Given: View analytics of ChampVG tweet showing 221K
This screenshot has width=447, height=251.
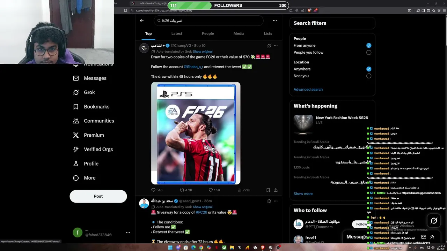Looking at the screenshot, I should 243,190.
